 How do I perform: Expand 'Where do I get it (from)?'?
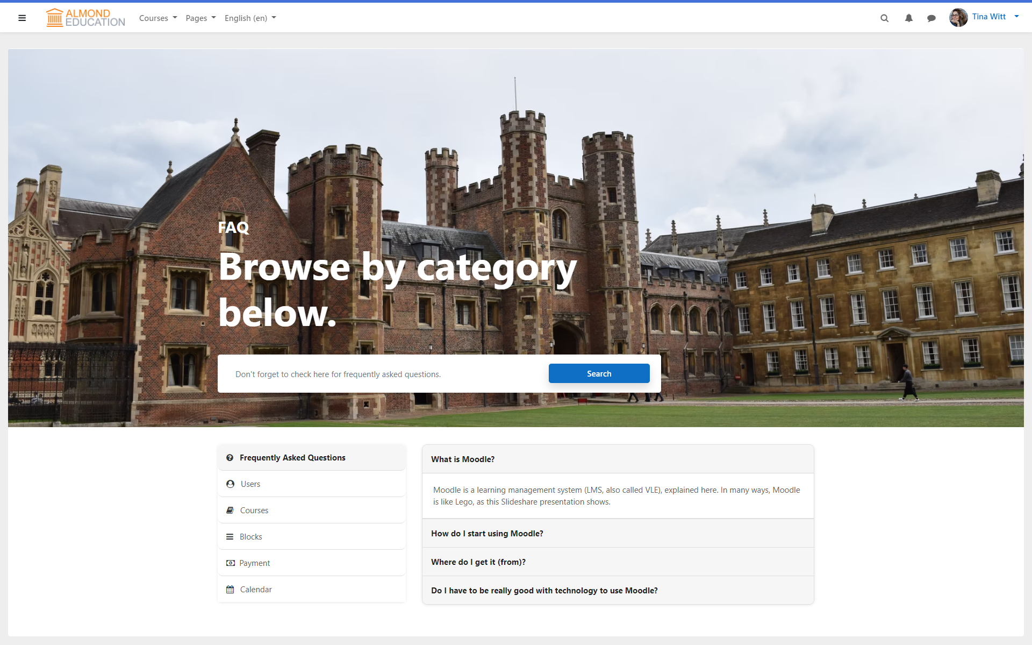618,562
